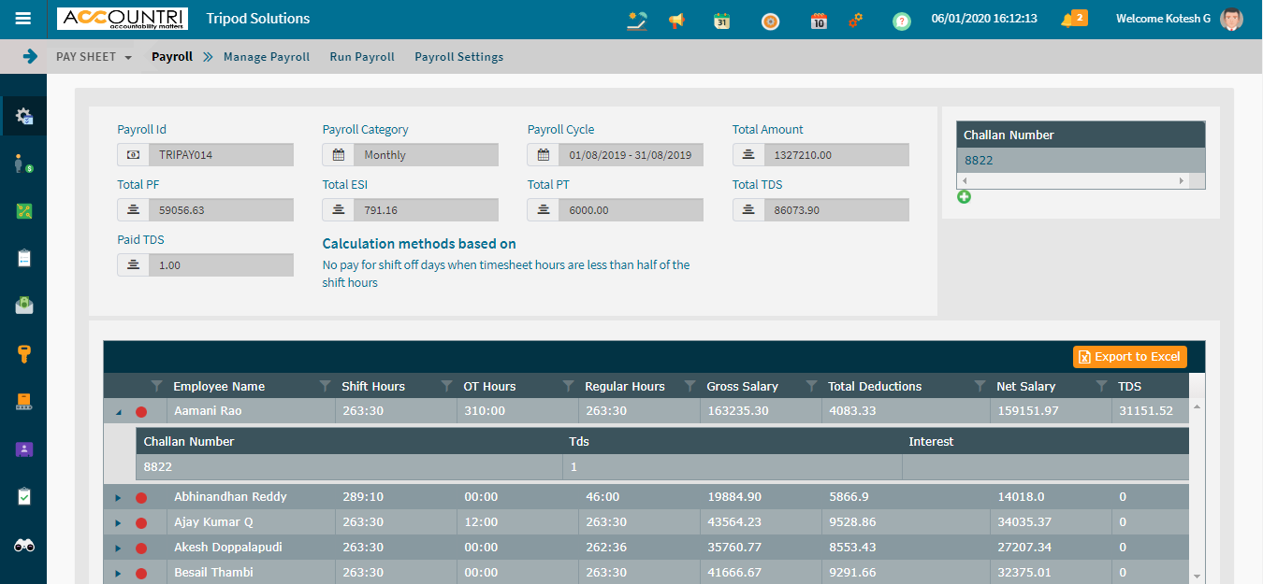1263x584 pixels.
Task: Select challan number 8822 in the list
Action: [x=1081, y=160]
